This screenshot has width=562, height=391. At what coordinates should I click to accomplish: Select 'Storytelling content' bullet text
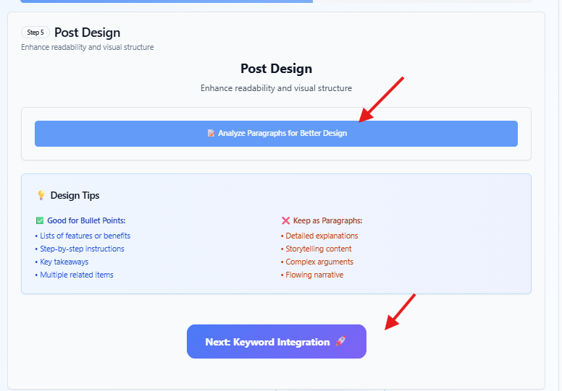coord(318,249)
